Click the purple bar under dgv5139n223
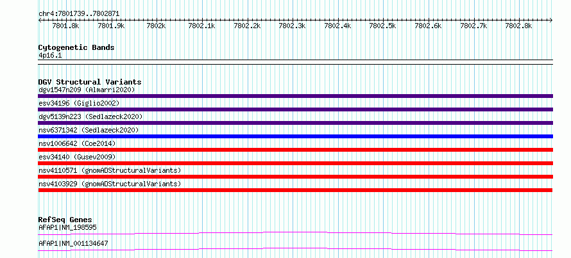The image size is (571, 258). pos(295,123)
